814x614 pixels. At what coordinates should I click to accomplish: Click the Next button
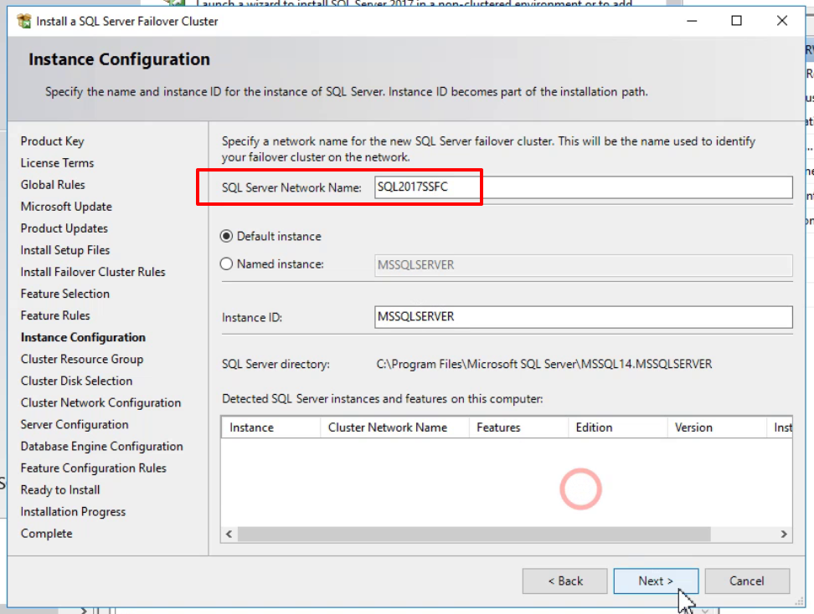656,581
